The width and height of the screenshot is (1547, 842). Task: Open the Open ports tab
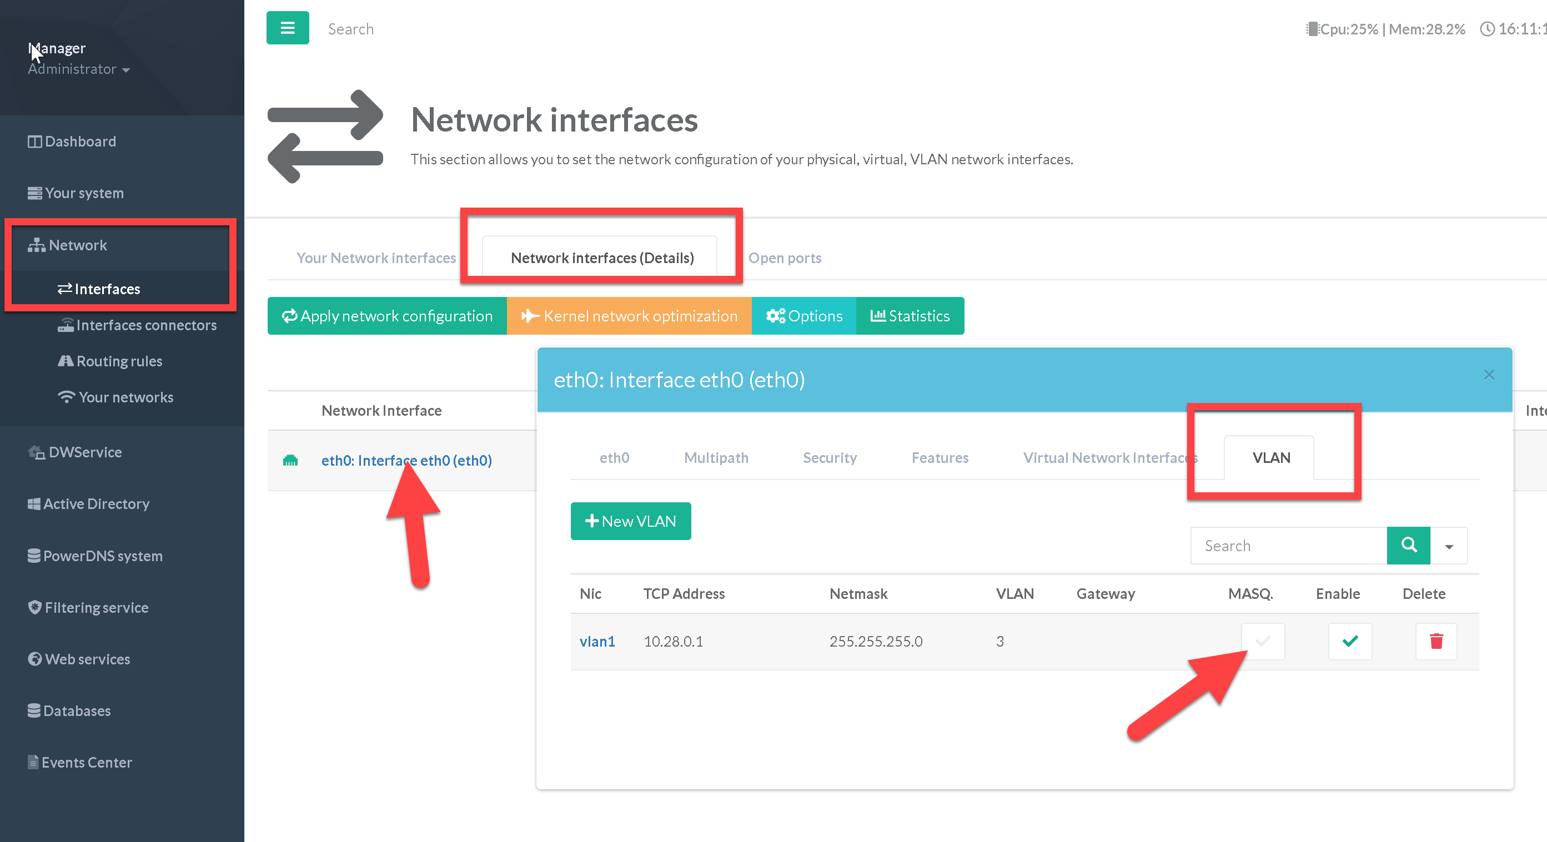[x=784, y=258]
